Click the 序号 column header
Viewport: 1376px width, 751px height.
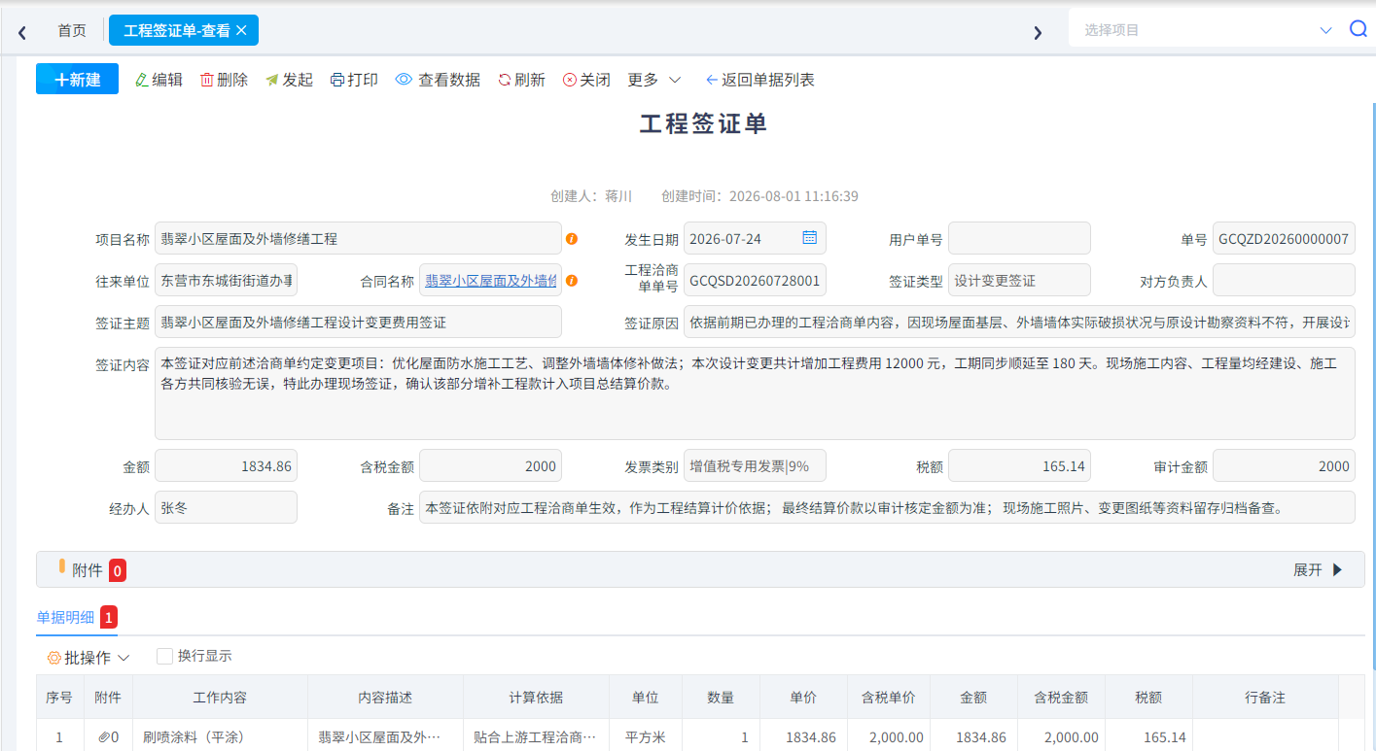59,698
